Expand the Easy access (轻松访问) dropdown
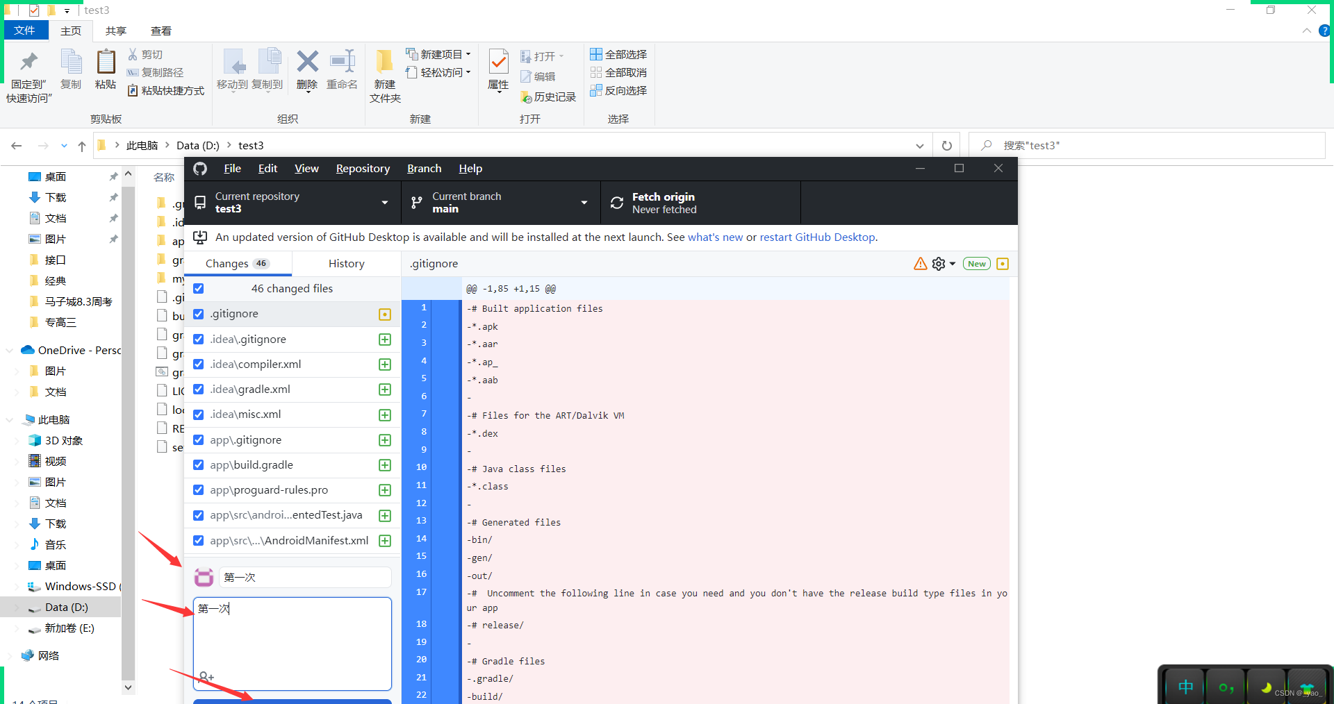The height and width of the screenshot is (704, 1334). pos(468,72)
